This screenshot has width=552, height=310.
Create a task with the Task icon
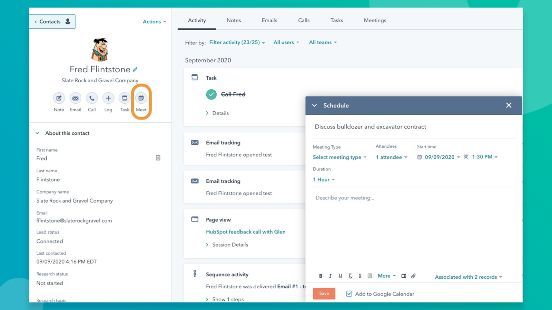[x=125, y=98]
